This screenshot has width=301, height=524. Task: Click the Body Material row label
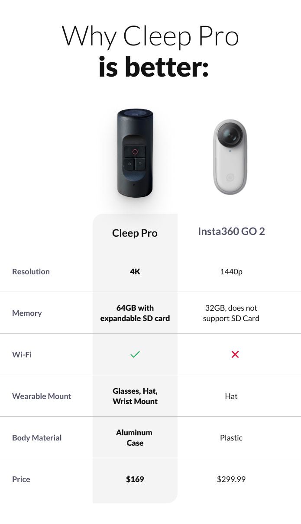37,438
